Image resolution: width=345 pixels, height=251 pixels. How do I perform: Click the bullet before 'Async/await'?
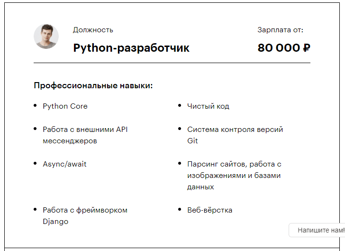pos(35,163)
